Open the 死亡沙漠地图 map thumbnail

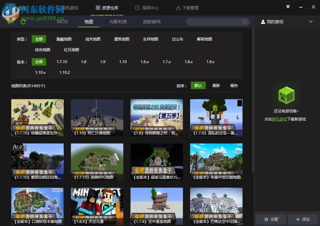[97, 118]
